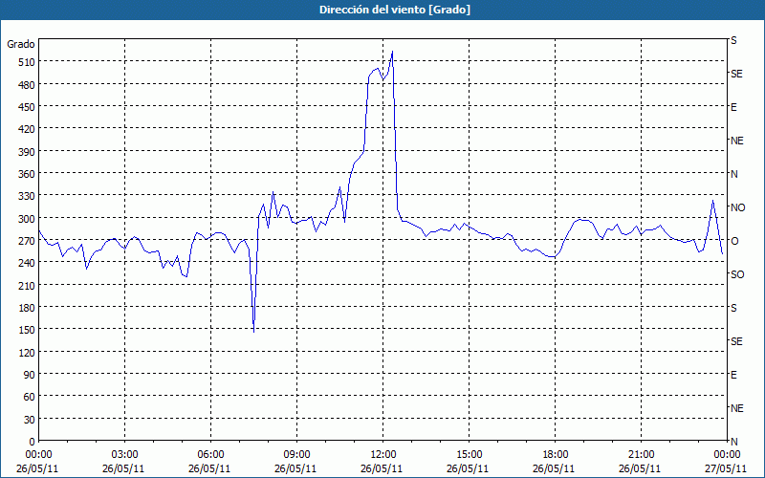Click the 12:00 time axis label

383,455
